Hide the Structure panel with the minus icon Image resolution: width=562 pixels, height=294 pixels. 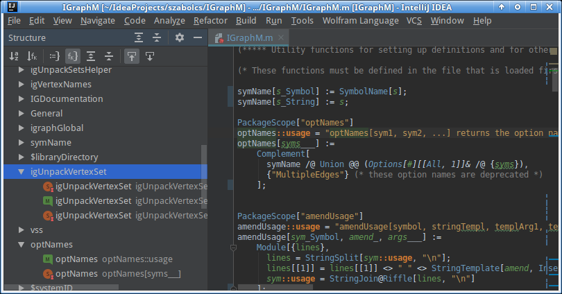pos(198,37)
